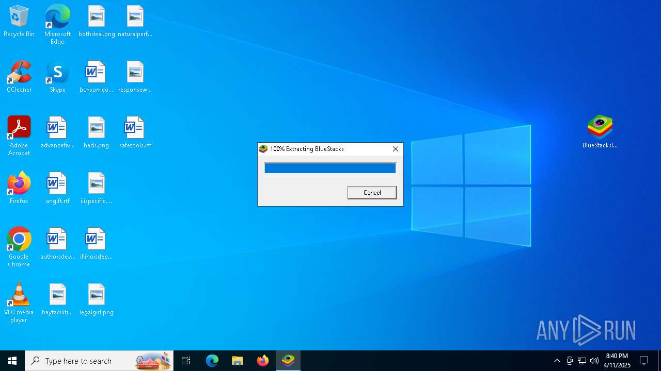The height and width of the screenshot is (371, 661).
Task: Select the Skype desktop shortcut
Action: (57, 77)
